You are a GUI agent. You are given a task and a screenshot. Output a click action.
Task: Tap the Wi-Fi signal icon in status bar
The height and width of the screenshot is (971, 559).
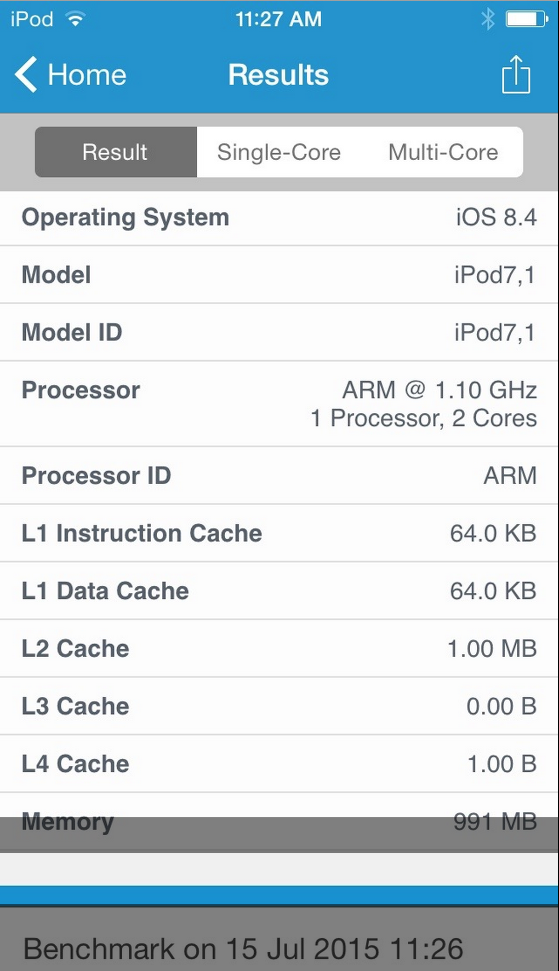[74, 18]
